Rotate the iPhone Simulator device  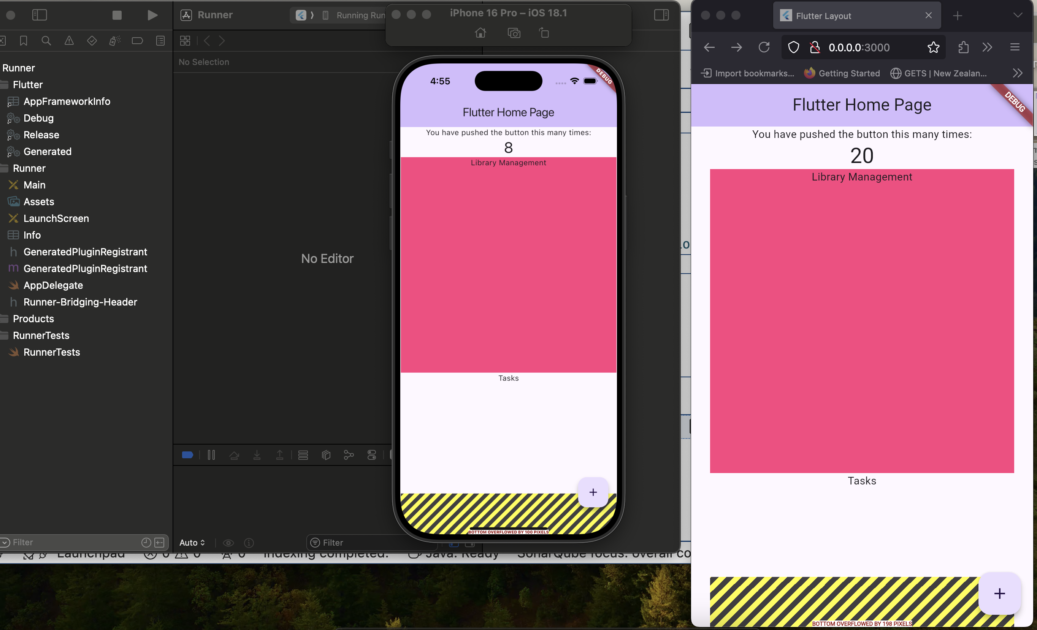tap(544, 33)
